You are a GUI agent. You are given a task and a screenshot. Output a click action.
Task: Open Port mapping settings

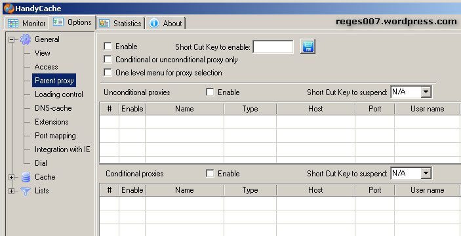pyautogui.click(x=55, y=136)
